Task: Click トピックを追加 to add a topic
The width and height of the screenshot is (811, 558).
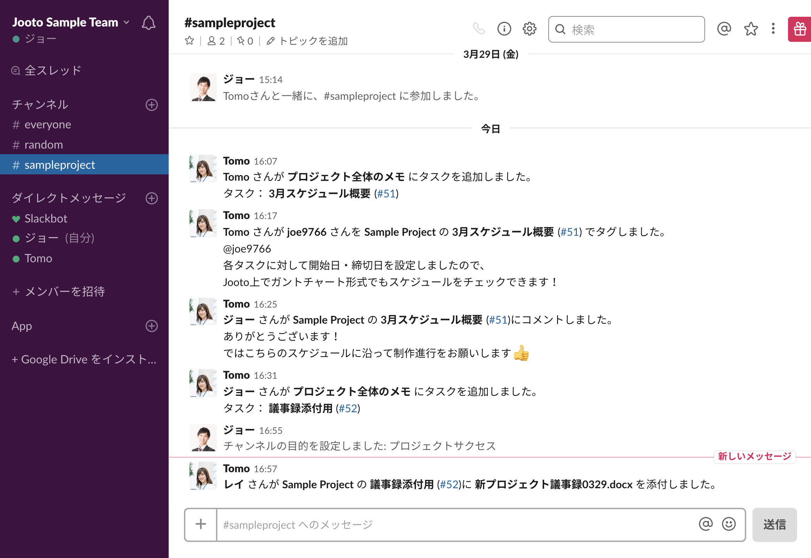Action: pyautogui.click(x=307, y=41)
